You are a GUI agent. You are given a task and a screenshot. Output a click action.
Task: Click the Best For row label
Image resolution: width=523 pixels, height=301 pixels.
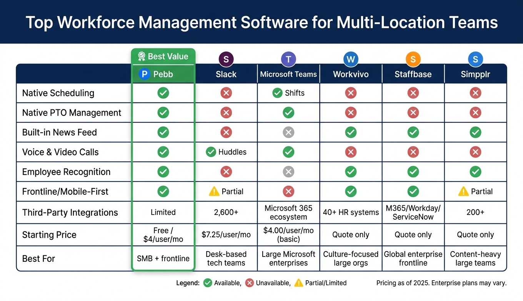coord(38,258)
